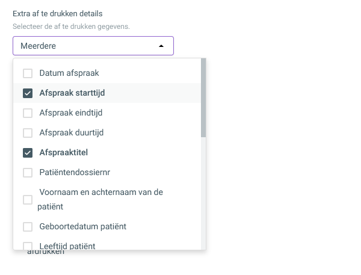Click the dropdown list scrollbar thumb
The height and width of the screenshot is (275, 361).
tap(203, 97)
